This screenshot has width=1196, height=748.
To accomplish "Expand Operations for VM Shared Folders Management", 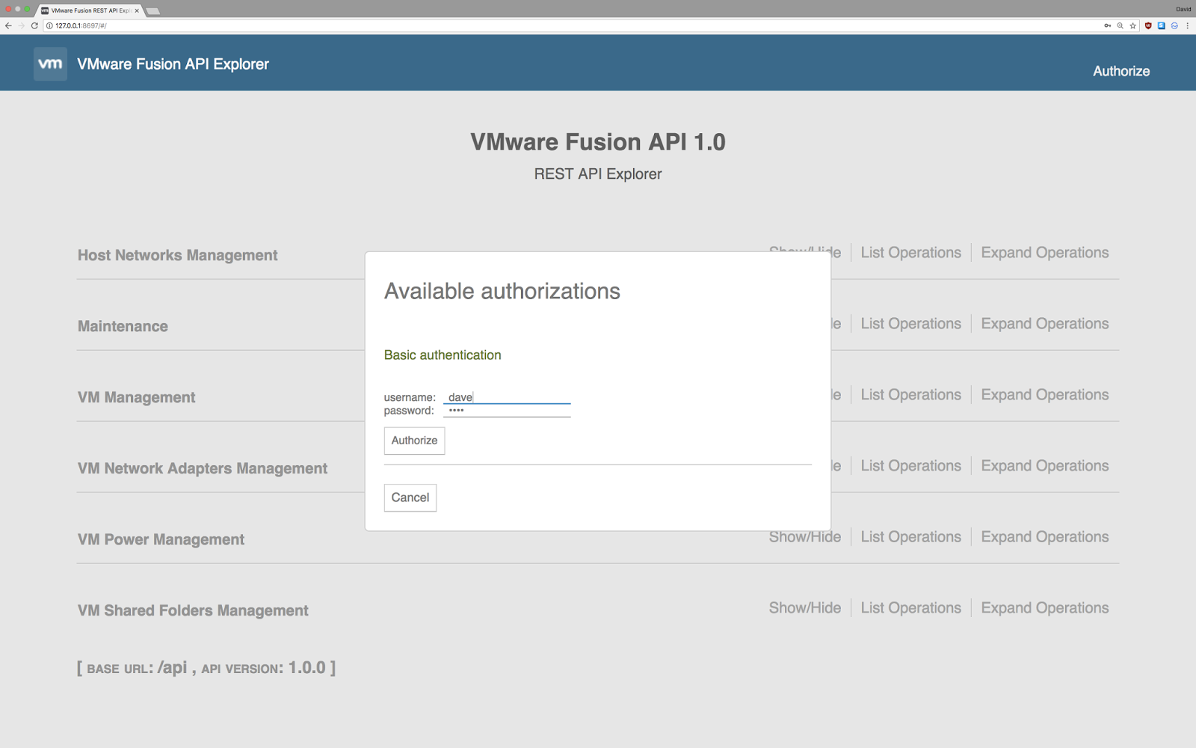I will click(x=1045, y=608).
